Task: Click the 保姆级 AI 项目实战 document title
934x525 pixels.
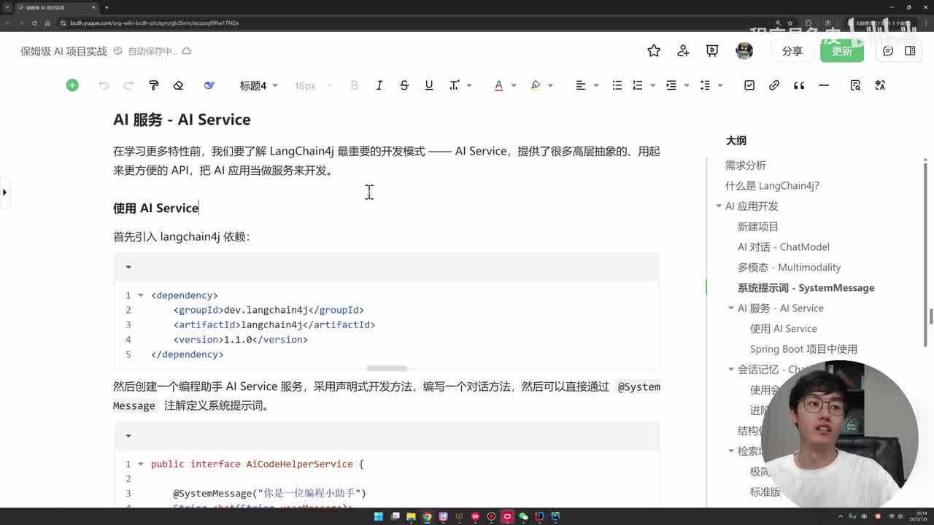Action: [63, 51]
